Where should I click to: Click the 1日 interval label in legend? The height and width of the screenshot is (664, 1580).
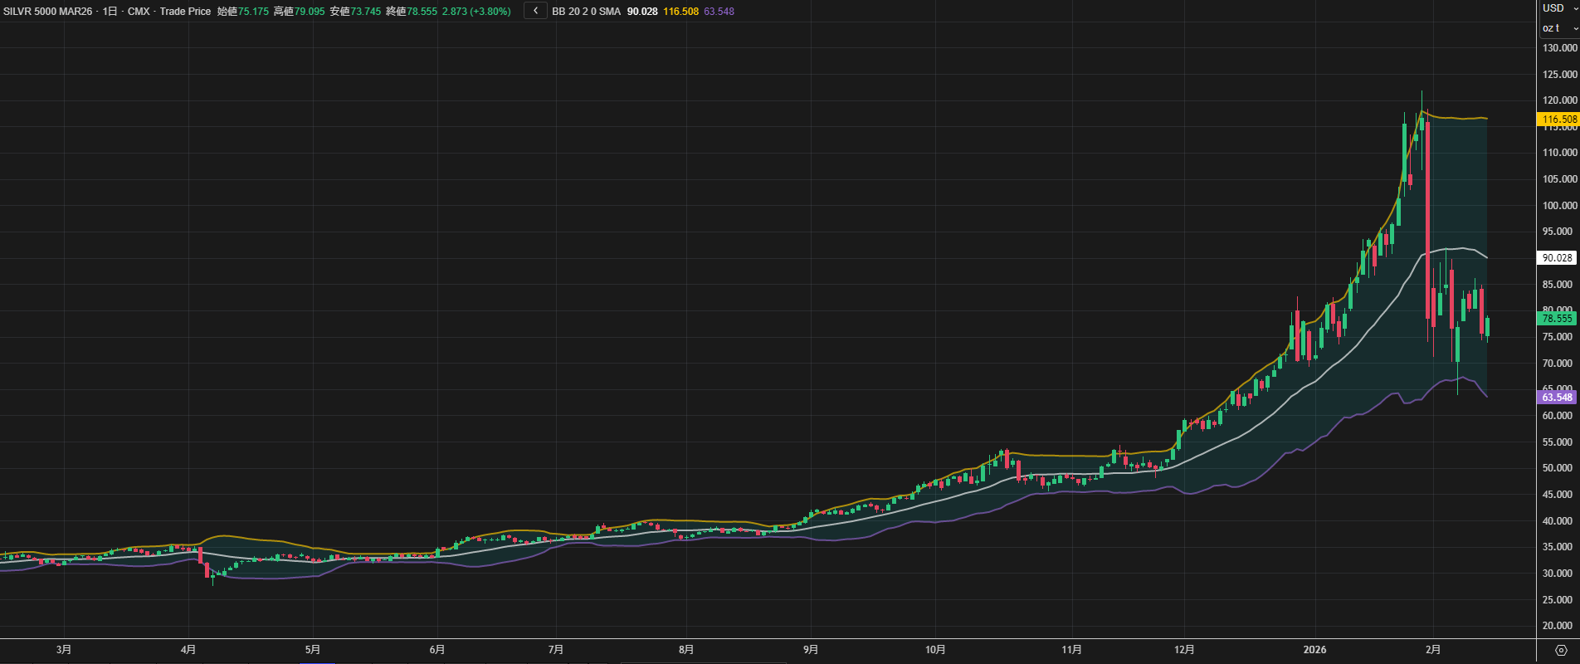coord(110,12)
